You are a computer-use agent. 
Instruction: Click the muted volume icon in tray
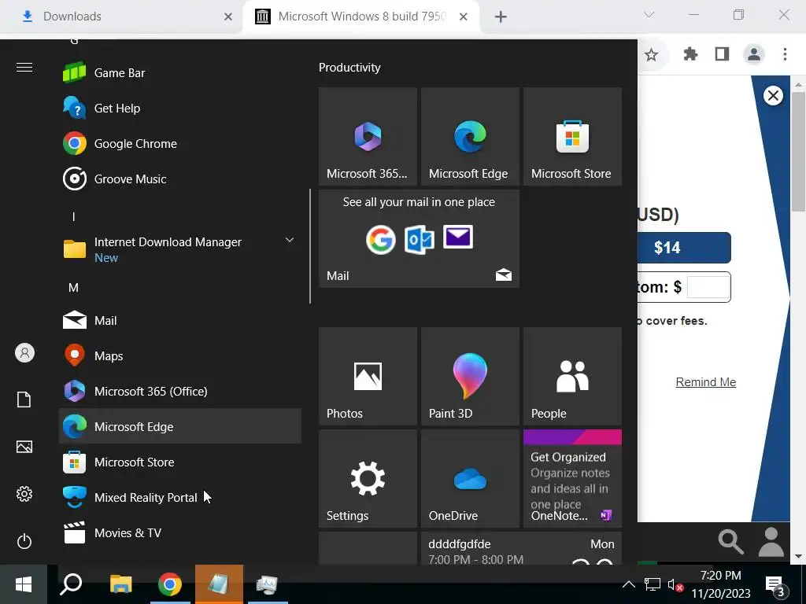(675, 585)
